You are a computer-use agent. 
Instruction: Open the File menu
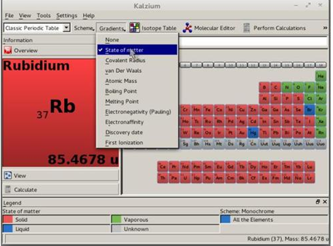pyautogui.click(x=9, y=16)
